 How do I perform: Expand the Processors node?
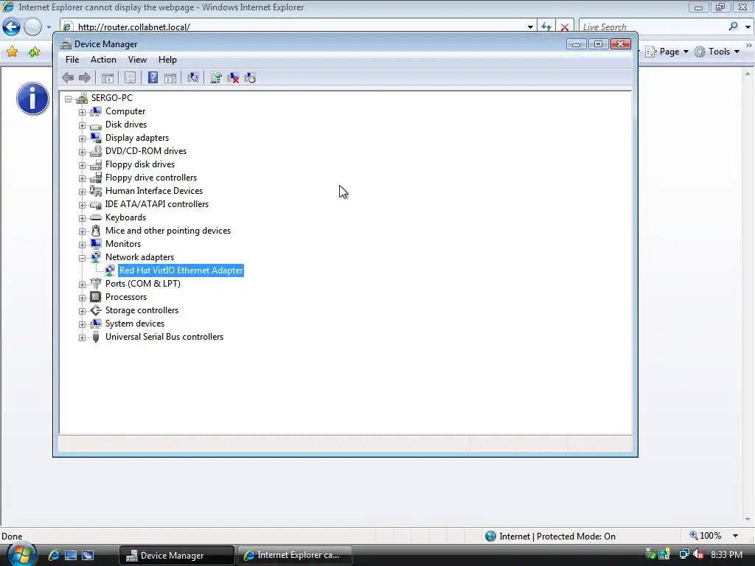pyautogui.click(x=83, y=298)
